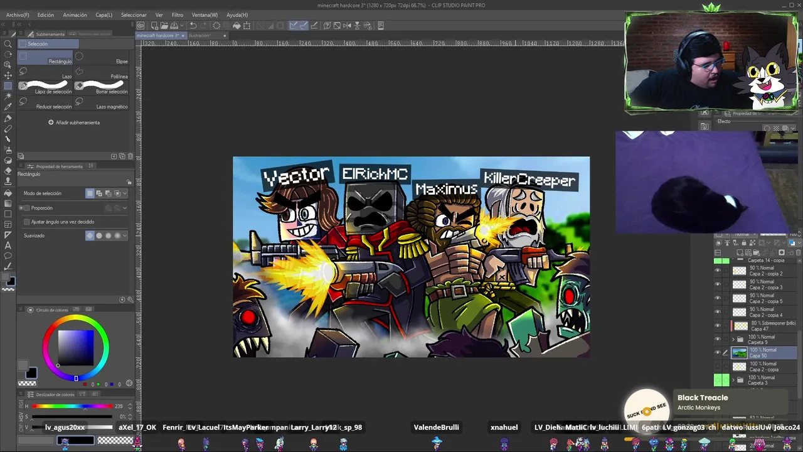Choose the Lazo selection subtool
This screenshot has height=452, width=803.
click(x=46, y=73)
